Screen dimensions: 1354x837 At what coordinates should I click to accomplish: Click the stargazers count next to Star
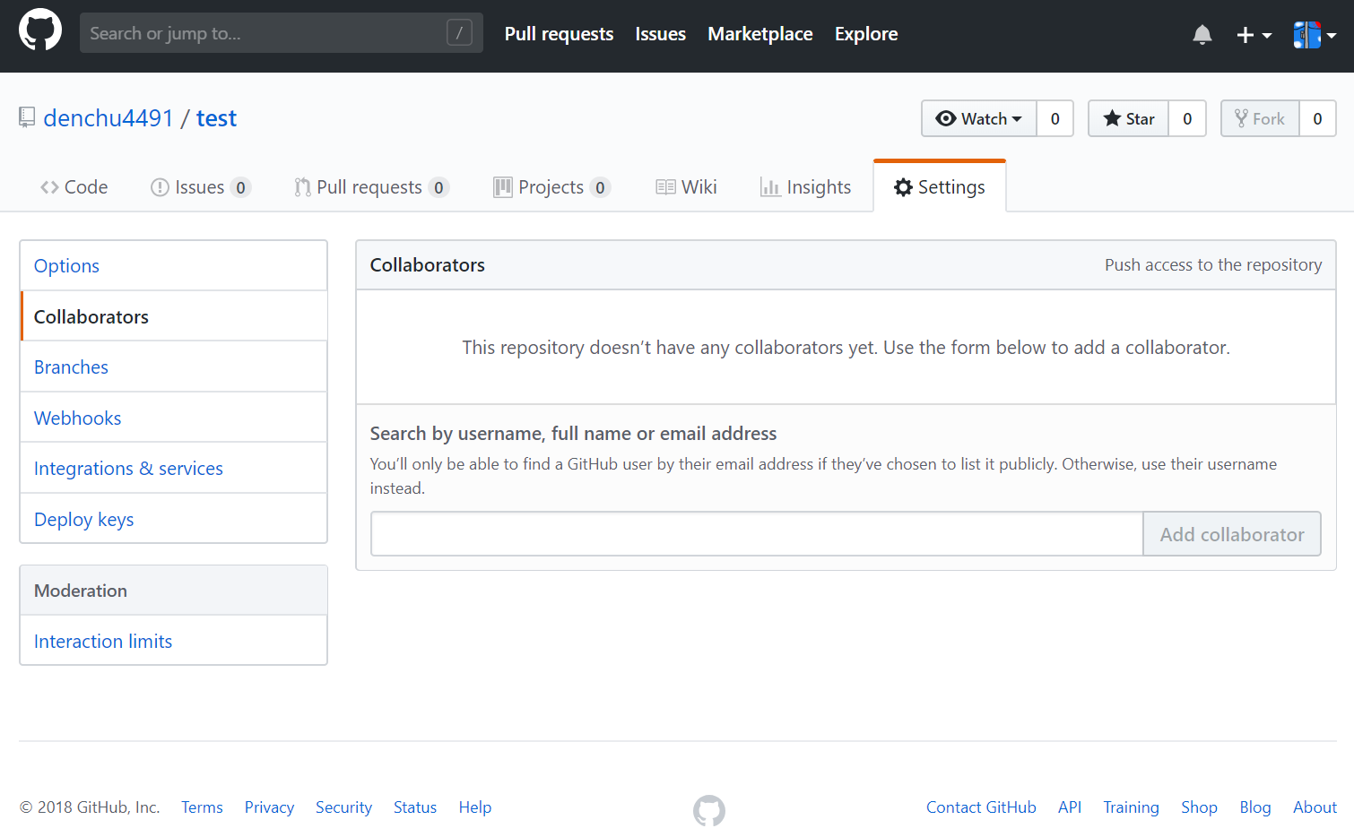pos(1187,118)
